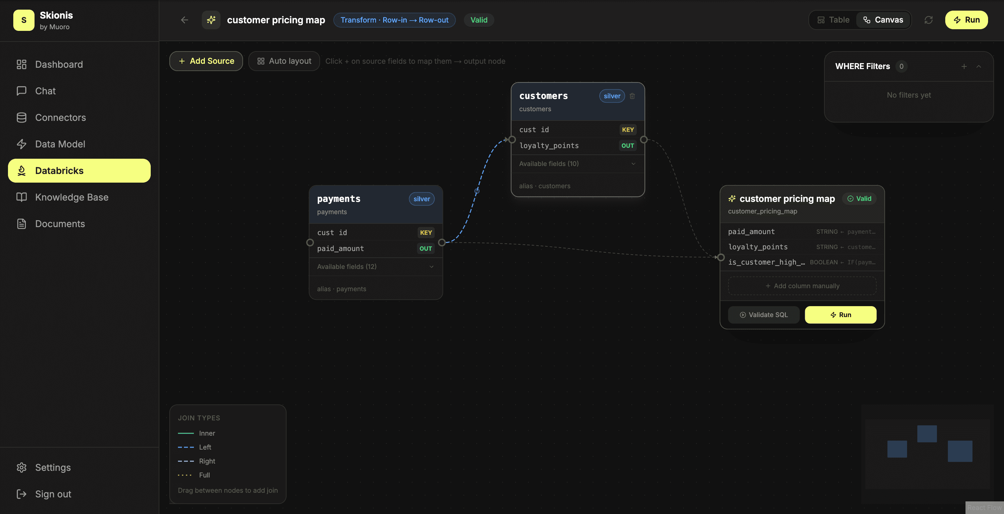Click the refresh icon in header
Image resolution: width=1004 pixels, height=514 pixels.
click(x=928, y=20)
